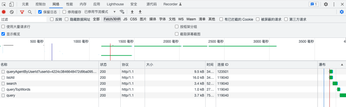Switch to 网络 tab
Viewport: 346px width, 107px height.
(x=56, y=4)
